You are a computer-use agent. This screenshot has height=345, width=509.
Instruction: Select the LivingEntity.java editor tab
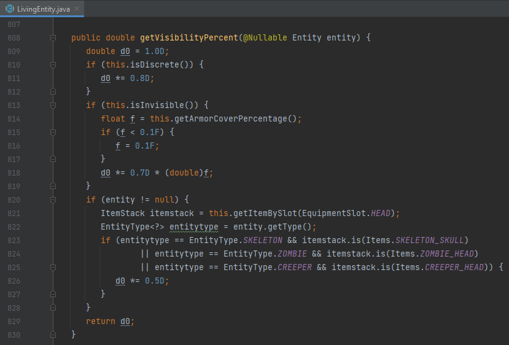(42, 9)
